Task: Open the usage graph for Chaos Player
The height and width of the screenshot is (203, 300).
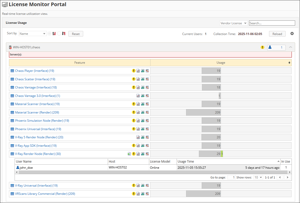Action: [138, 71]
